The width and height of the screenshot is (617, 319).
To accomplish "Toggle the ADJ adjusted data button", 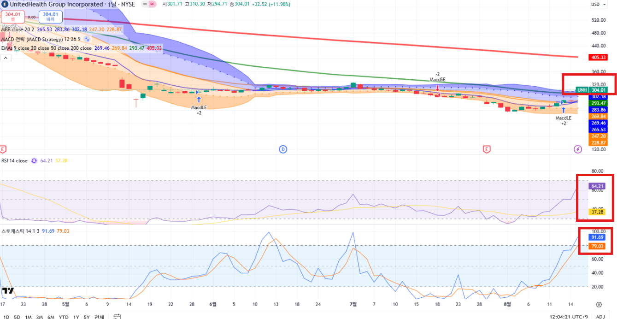I will click(x=600, y=317).
